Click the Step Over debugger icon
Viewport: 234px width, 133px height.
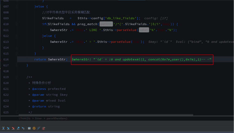click(x=3, y=128)
